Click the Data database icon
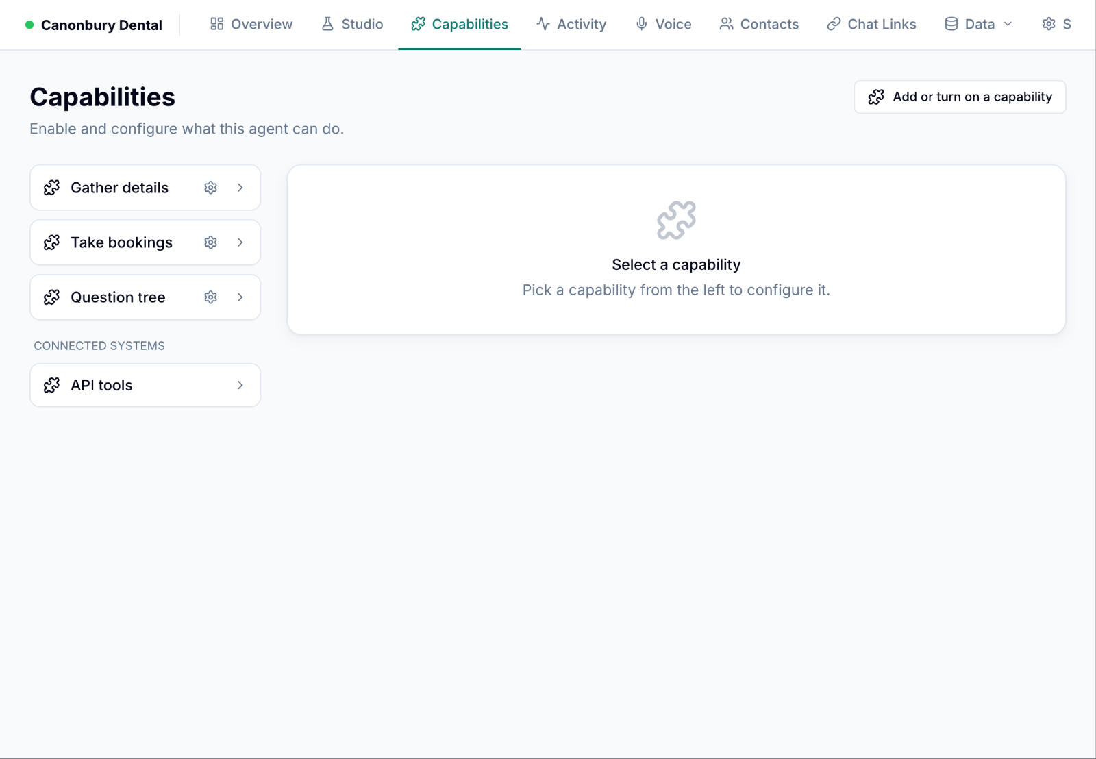 pos(951,24)
